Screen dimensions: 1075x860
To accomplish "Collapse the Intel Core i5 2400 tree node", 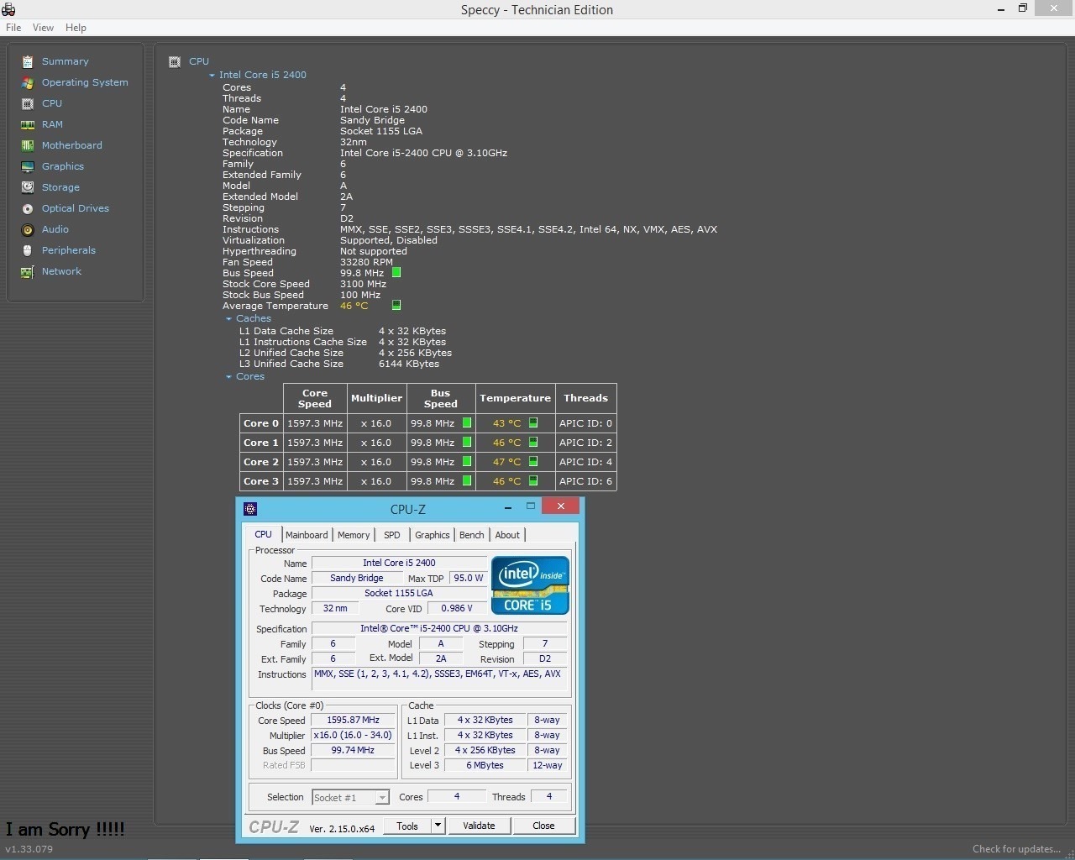I will click(x=212, y=76).
